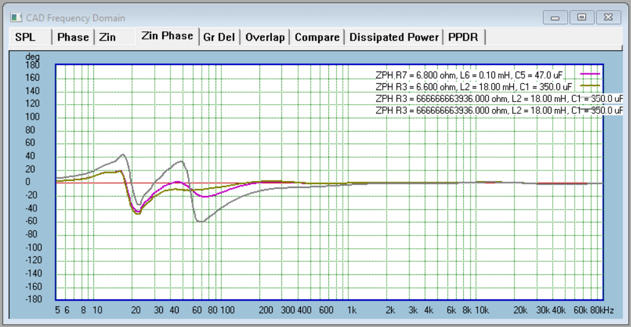Select legend entry ZPH R3 = 6.600 ohm
This screenshot has height=327, width=631.
(x=474, y=87)
